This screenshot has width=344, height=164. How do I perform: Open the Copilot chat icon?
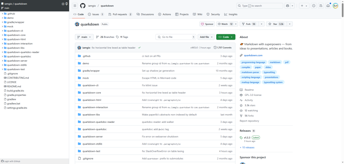(287, 6)
